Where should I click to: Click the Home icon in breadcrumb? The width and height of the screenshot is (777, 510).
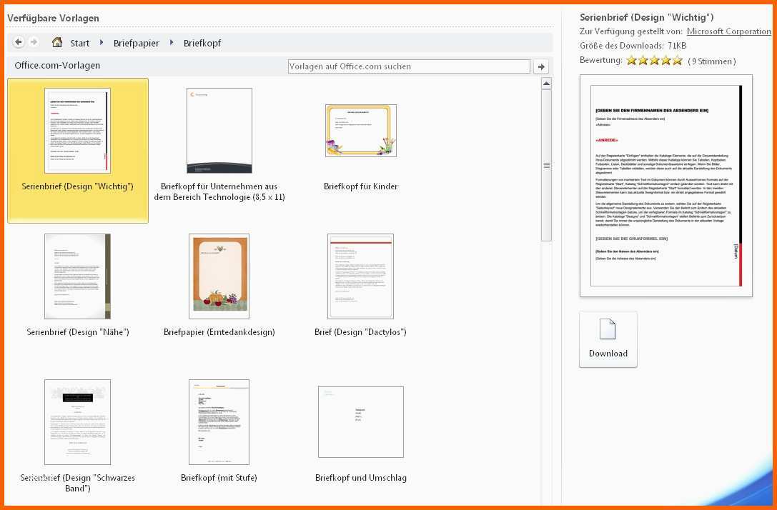[57, 43]
